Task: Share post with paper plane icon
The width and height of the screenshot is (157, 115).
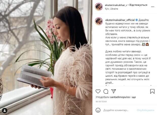Action: [113, 91]
